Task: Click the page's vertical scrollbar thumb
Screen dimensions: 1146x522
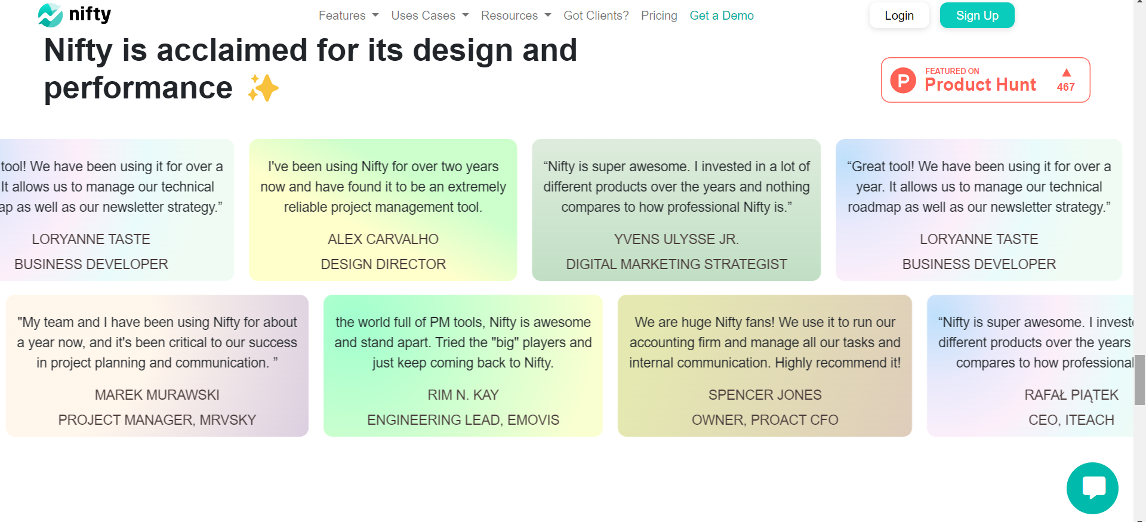Action: pyautogui.click(x=1139, y=380)
